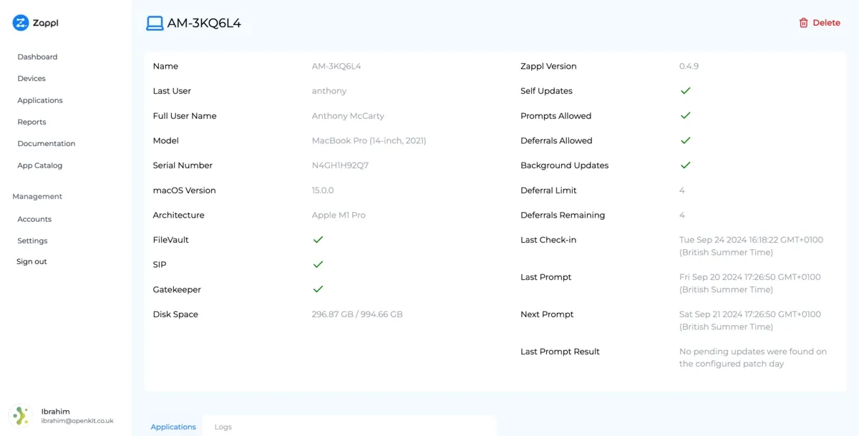Open Settings under Management
Image resolution: width=859 pixels, height=436 pixels.
[31, 241]
